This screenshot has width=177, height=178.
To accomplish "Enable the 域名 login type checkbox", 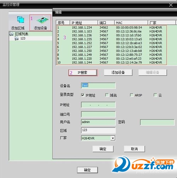I will tap(107, 95).
